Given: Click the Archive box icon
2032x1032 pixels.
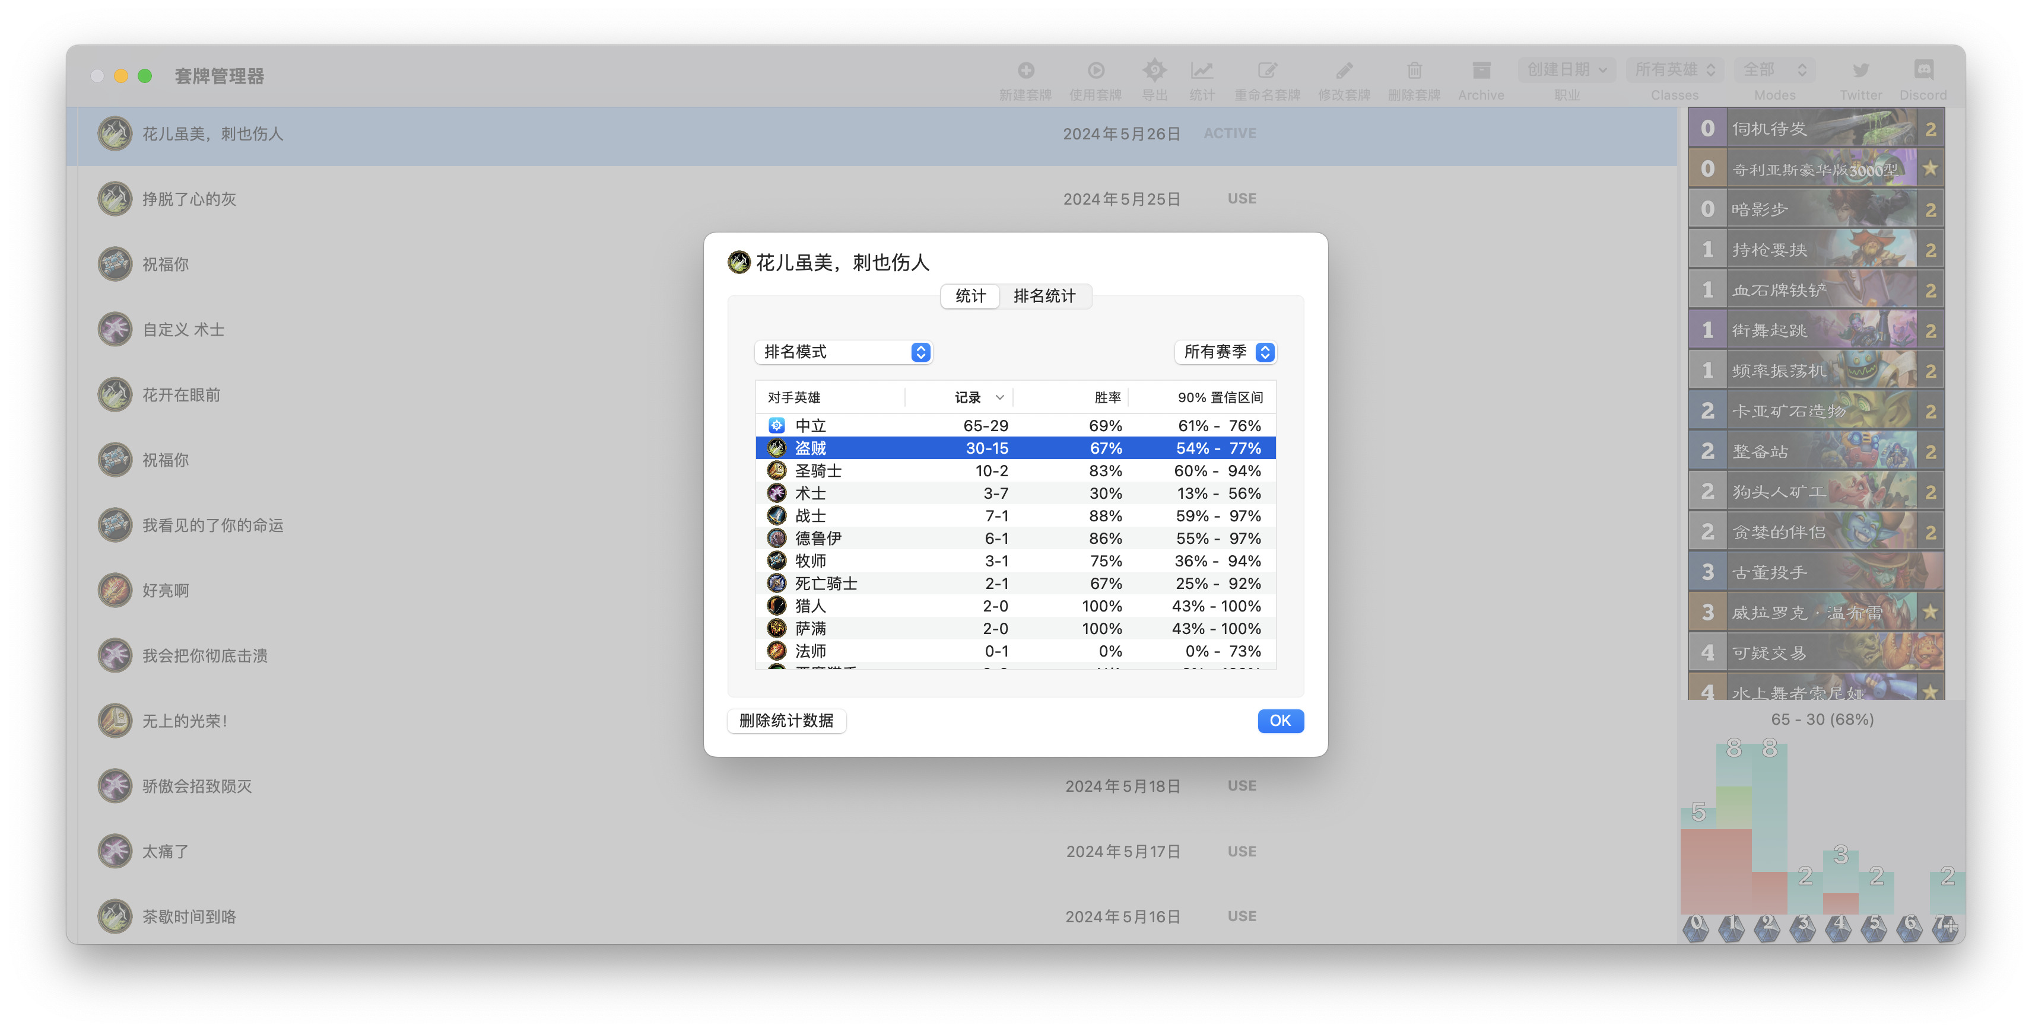Looking at the screenshot, I should pos(1481,71).
